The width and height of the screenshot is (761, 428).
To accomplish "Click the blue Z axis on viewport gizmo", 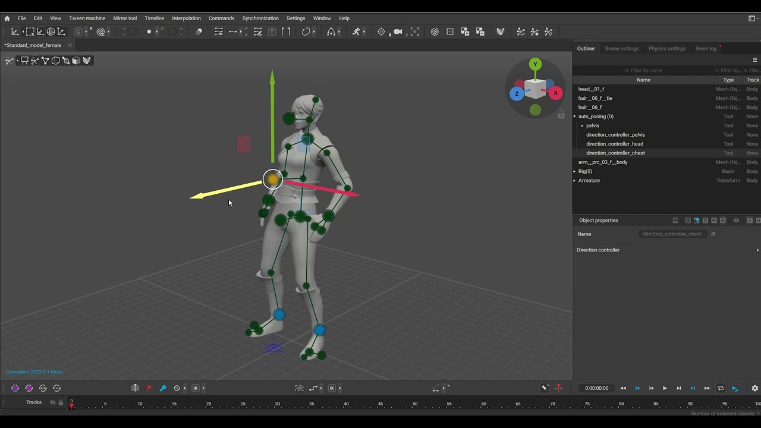I will click(517, 94).
